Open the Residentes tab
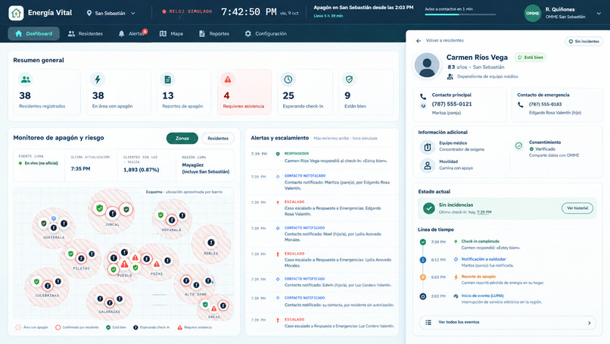This screenshot has height=344, width=610. click(86, 33)
